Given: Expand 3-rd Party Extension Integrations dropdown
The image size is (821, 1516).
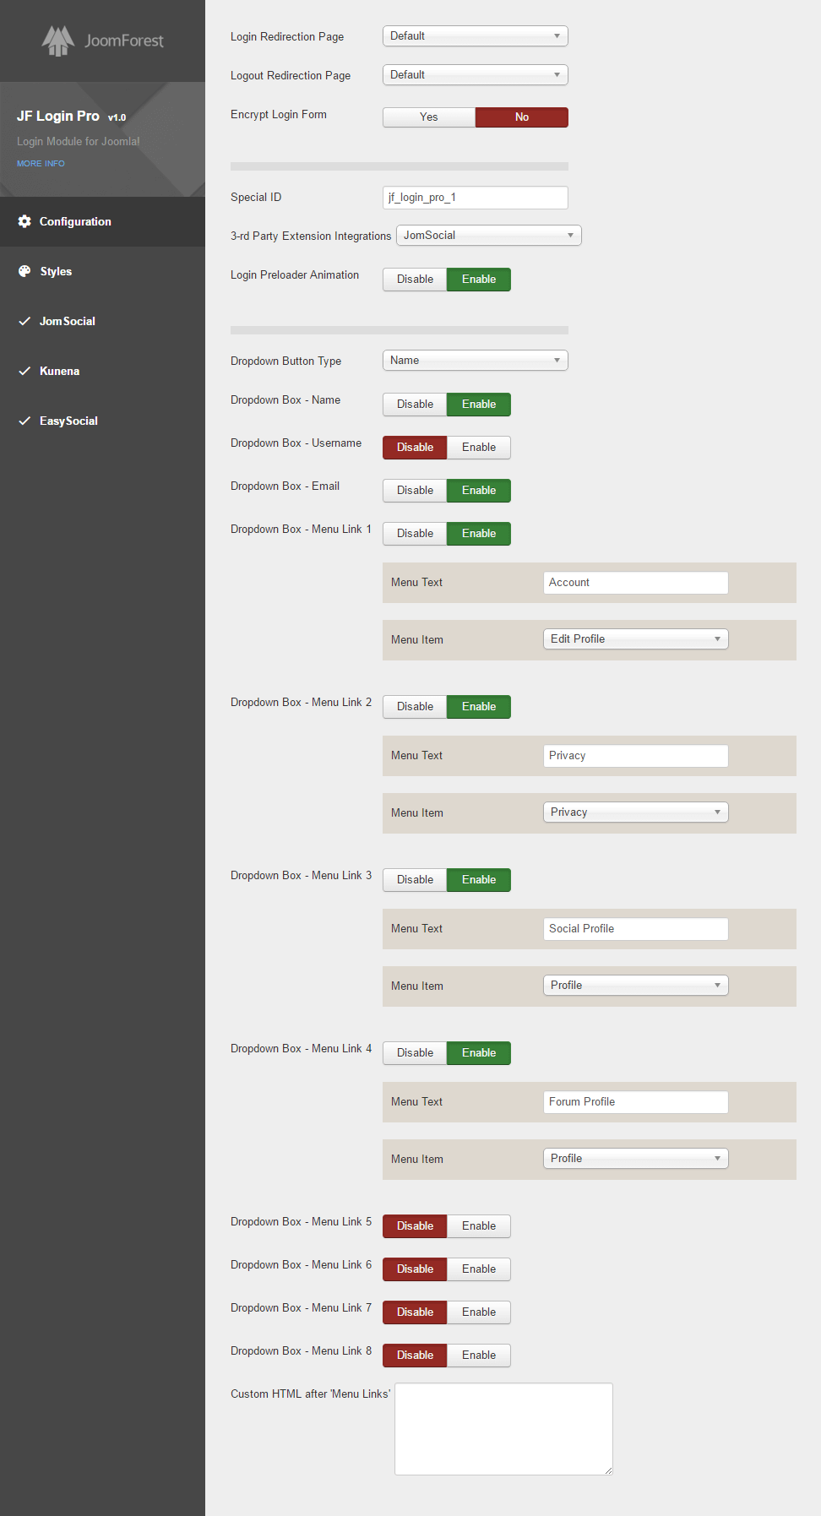Looking at the screenshot, I should (x=488, y=236).
